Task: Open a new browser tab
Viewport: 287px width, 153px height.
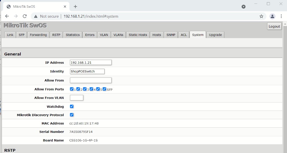Action: [75, 7]
